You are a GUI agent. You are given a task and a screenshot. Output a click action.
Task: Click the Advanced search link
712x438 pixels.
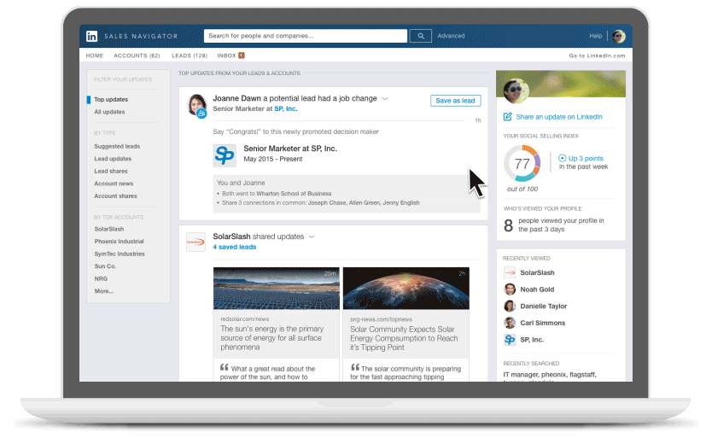coord(451,36)
